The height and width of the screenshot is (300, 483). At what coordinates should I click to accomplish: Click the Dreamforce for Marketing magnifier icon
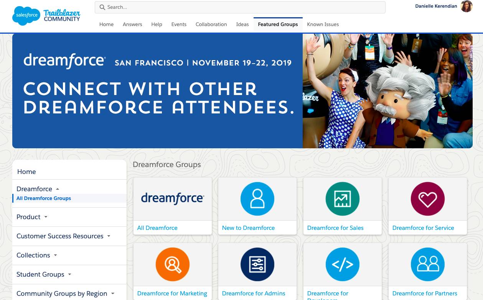(x=173, y=264)
